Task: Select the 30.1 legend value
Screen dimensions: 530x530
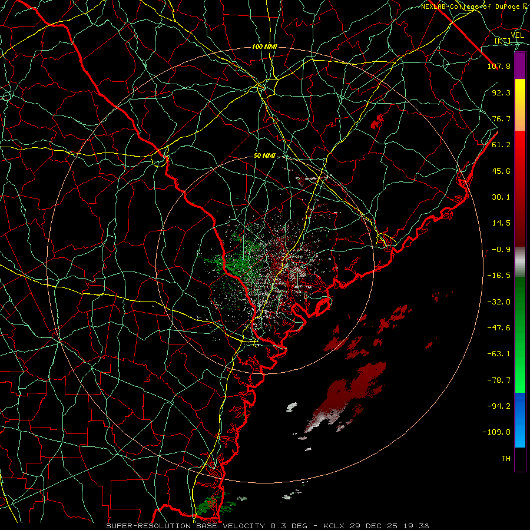Action: point(501,197)
